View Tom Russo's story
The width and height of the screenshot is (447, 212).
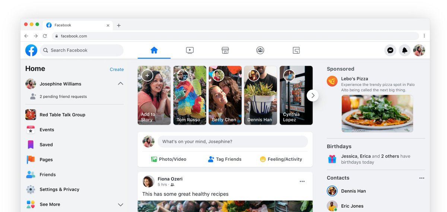(x=190, y=95)
